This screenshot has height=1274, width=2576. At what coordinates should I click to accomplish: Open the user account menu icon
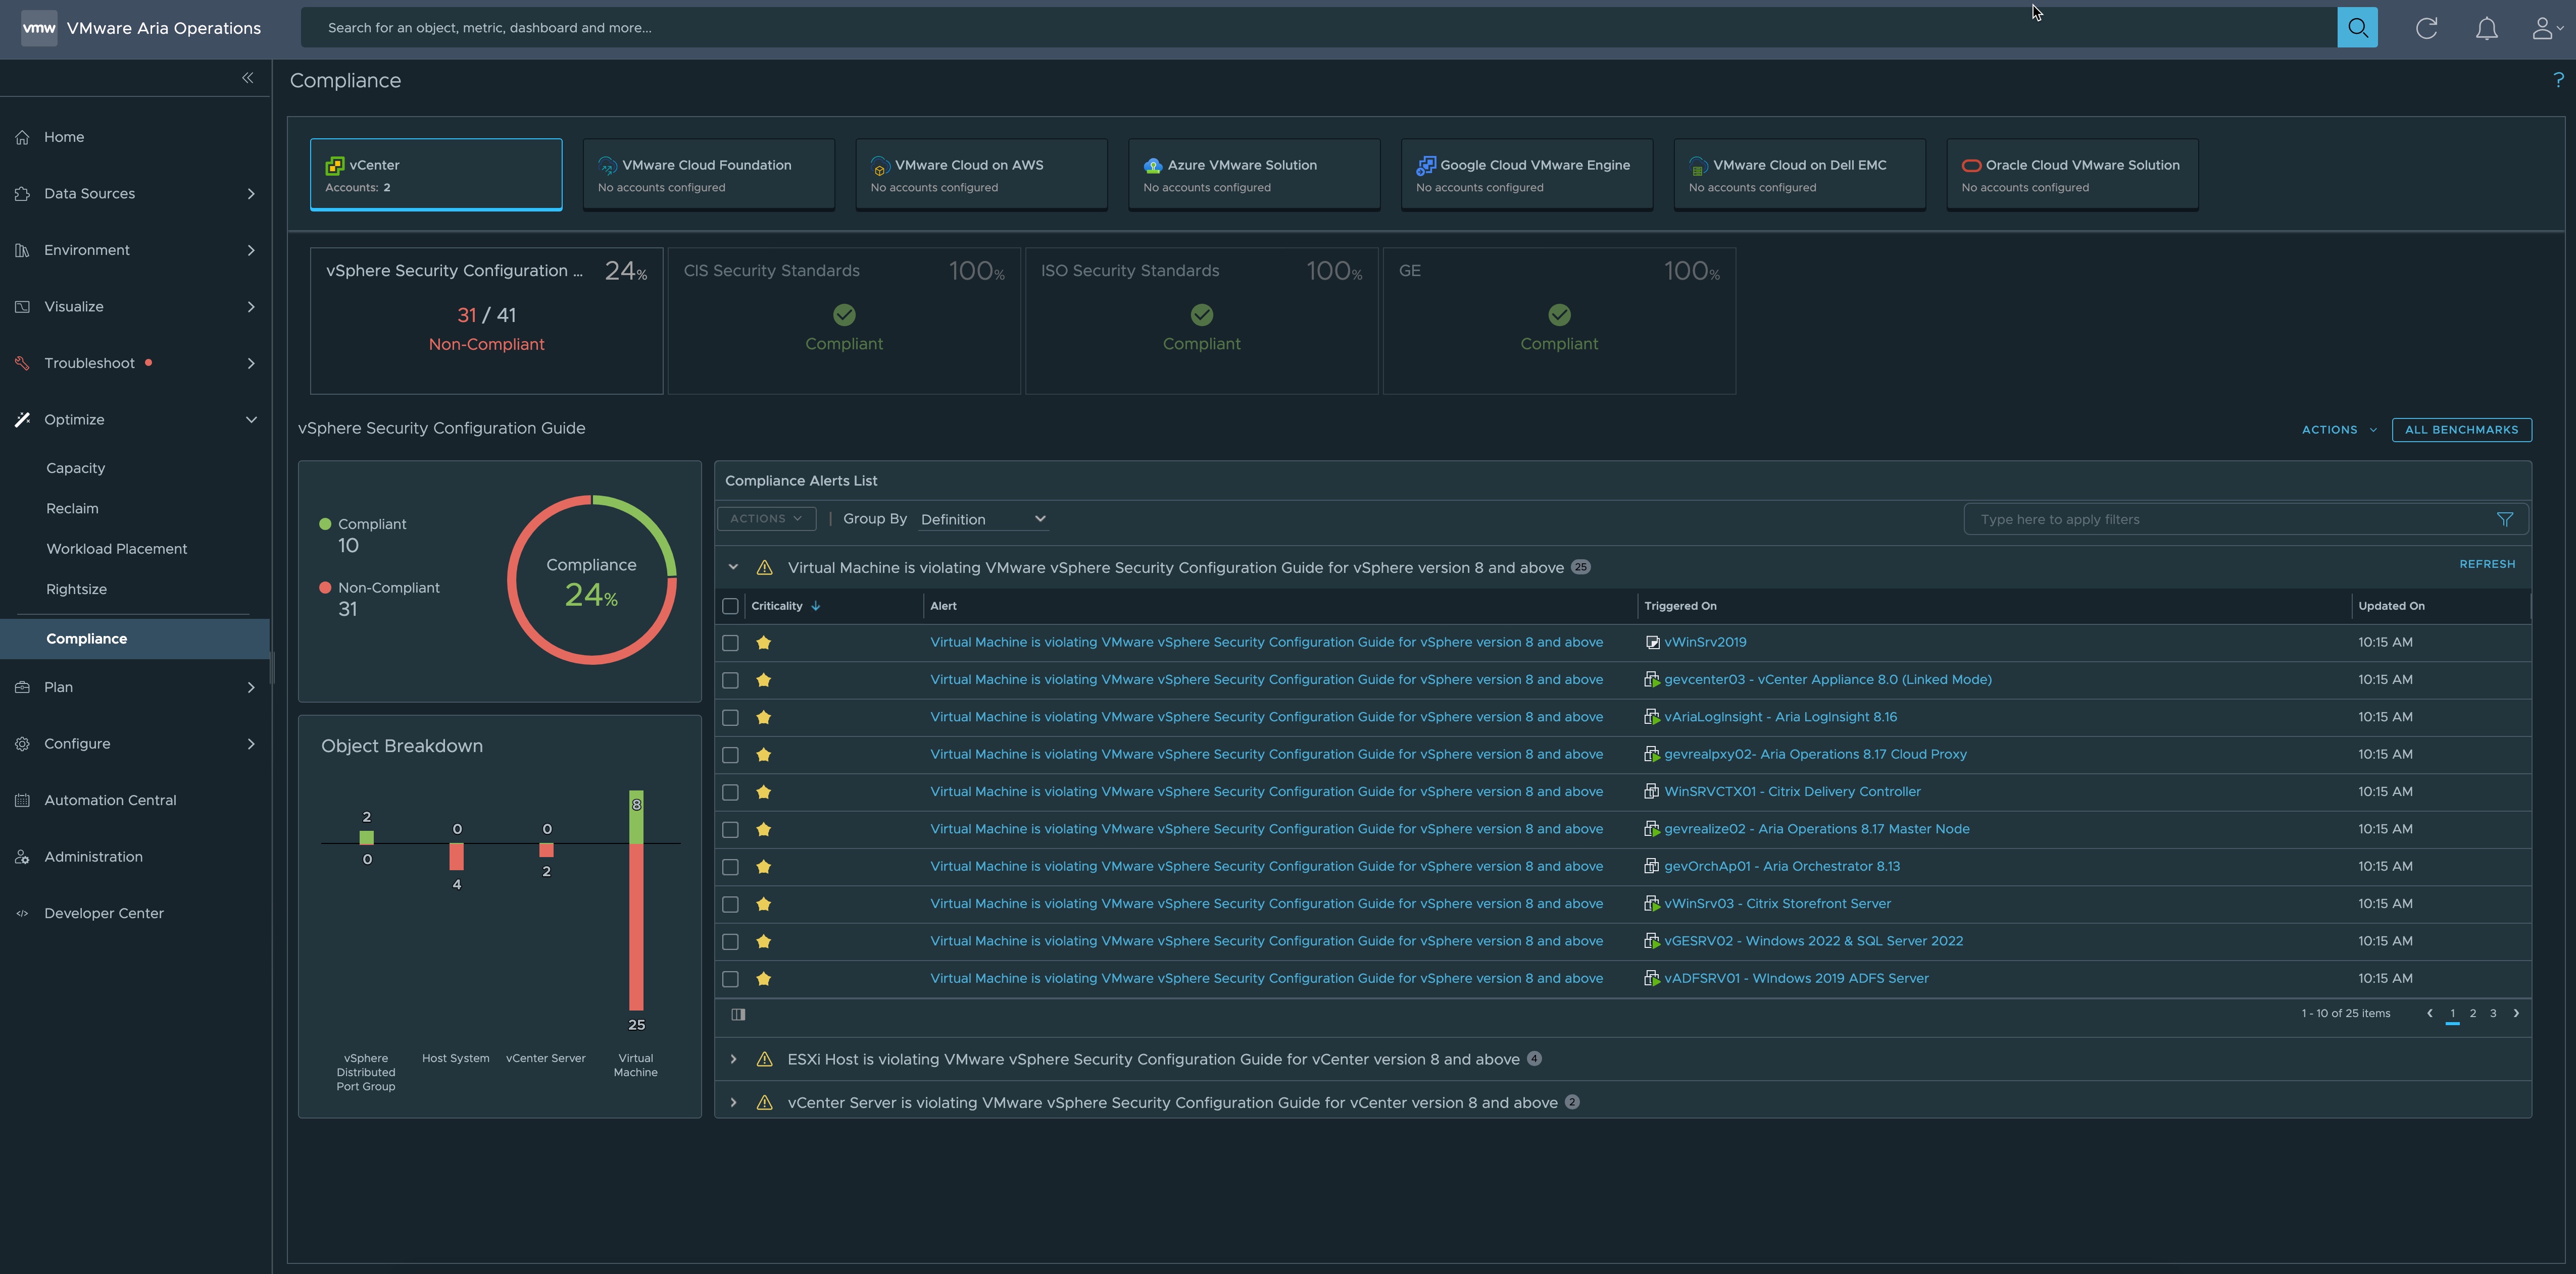(2546, 28)
